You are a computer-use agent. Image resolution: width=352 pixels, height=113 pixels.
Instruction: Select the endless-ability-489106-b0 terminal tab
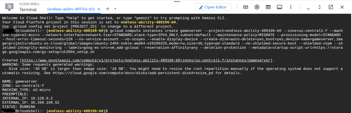click(71, 9)
